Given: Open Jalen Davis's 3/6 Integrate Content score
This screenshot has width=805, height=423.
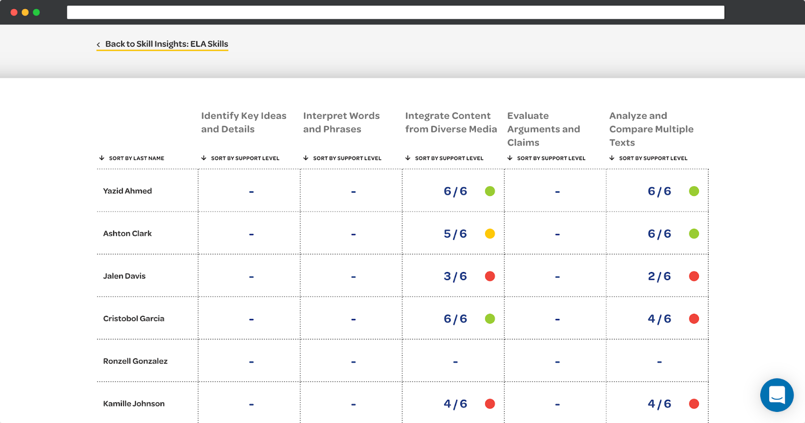Looking at the screenshot, I should click(455, 276).
